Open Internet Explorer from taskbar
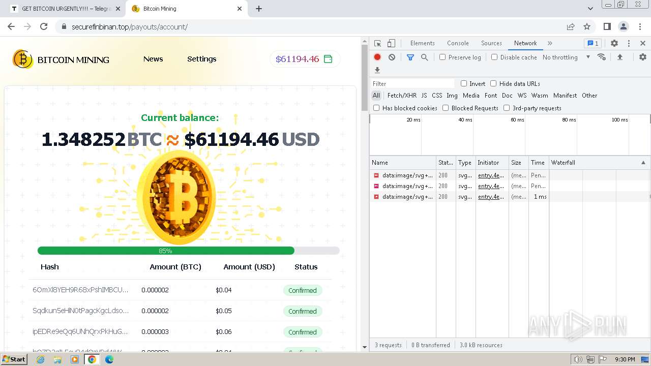The height and width of the screenshot is (366, 651). click(x=40, y=359)
